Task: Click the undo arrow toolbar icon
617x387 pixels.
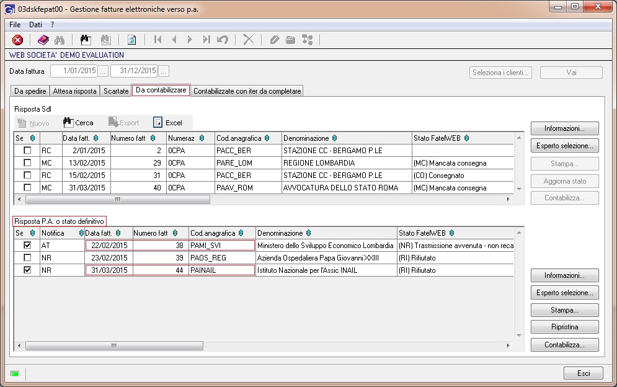Action: tap(223, 40)
